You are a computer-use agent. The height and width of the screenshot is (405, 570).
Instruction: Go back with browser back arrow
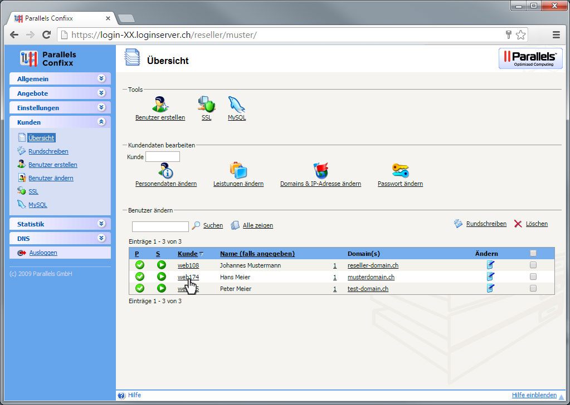(x=14, y=35)
